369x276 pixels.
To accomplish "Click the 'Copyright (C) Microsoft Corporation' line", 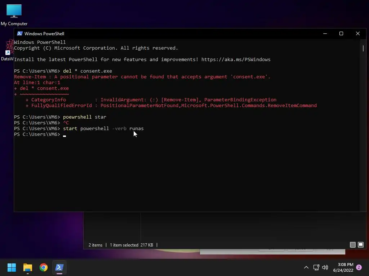I will (x=96, y=48).
